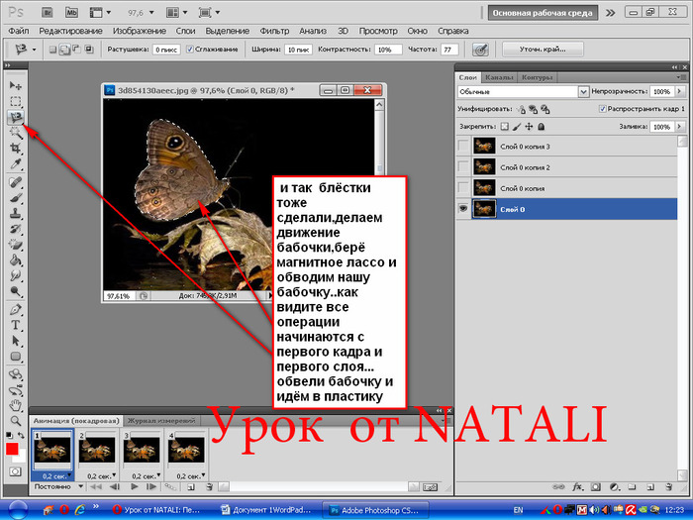Show layer Слой 0 копия 2
The image size is (693, 520).
[x=463, y=167]
